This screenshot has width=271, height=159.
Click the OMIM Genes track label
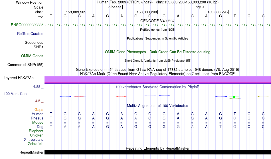(x=32, y=56)
